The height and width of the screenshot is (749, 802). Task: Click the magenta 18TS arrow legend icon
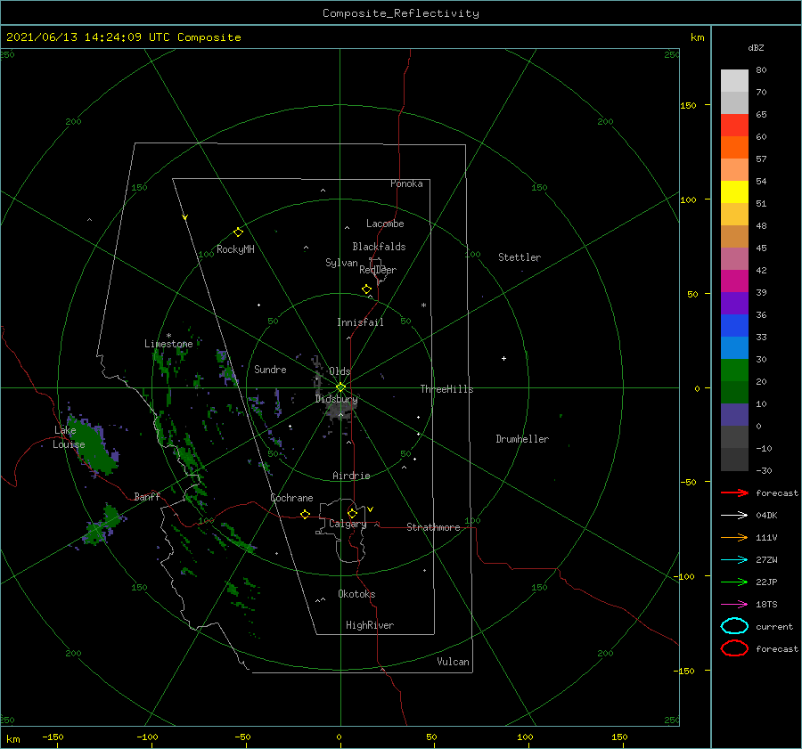734,605
